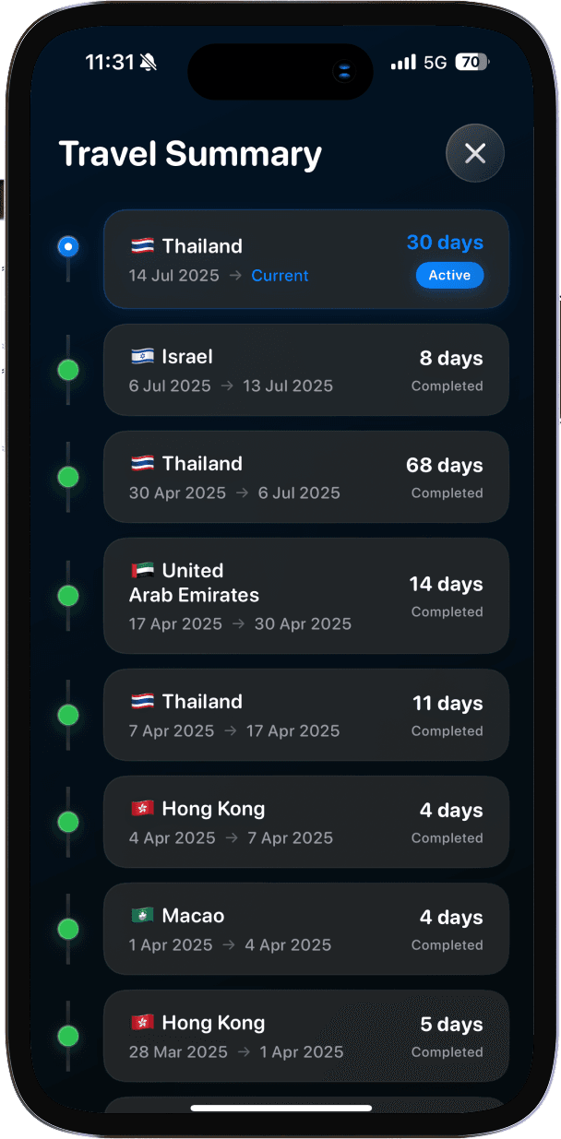Open the United Arab Emirates trip details
The width and height of the screenshot is (561, 1139).
coord(305,596)
